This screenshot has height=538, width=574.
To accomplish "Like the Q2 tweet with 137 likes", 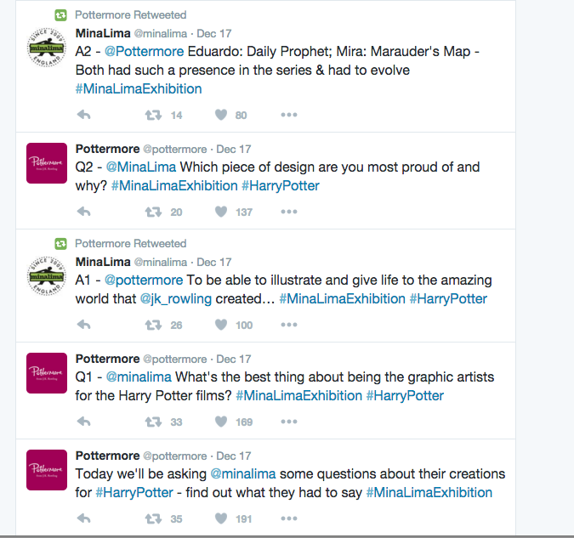I will [221, 212].
